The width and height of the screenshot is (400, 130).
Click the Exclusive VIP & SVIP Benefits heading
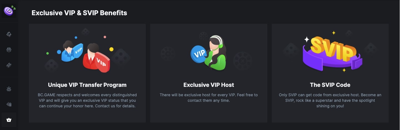click(x=79, y=13)
